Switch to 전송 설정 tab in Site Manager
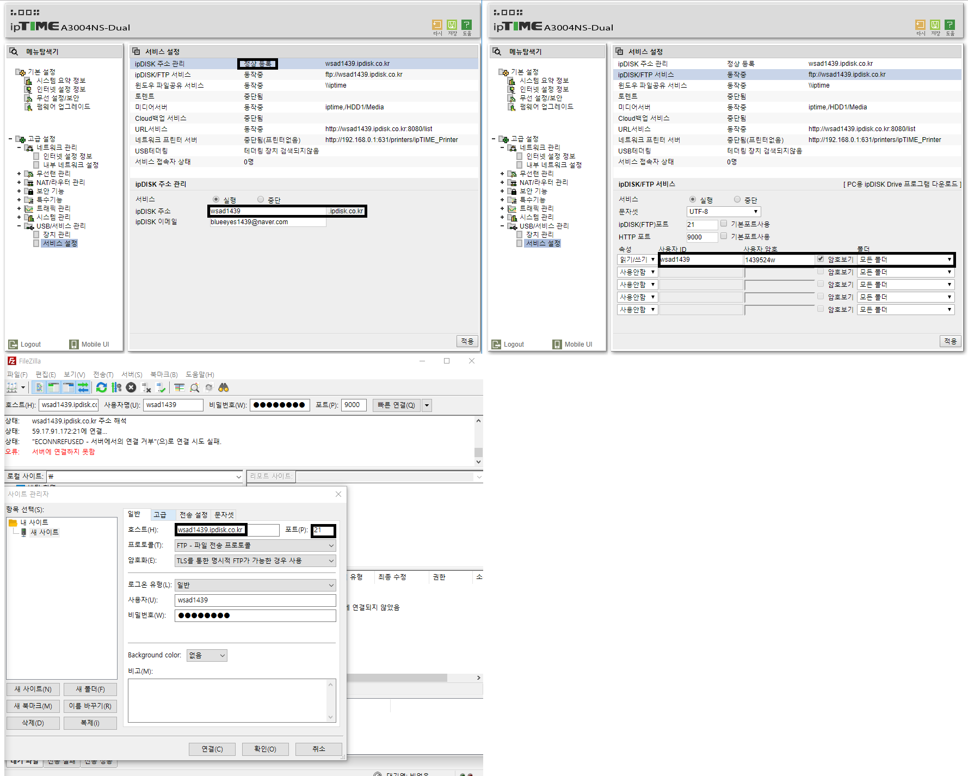Viewport: 968px width, 776px height. tap(194, 515)
